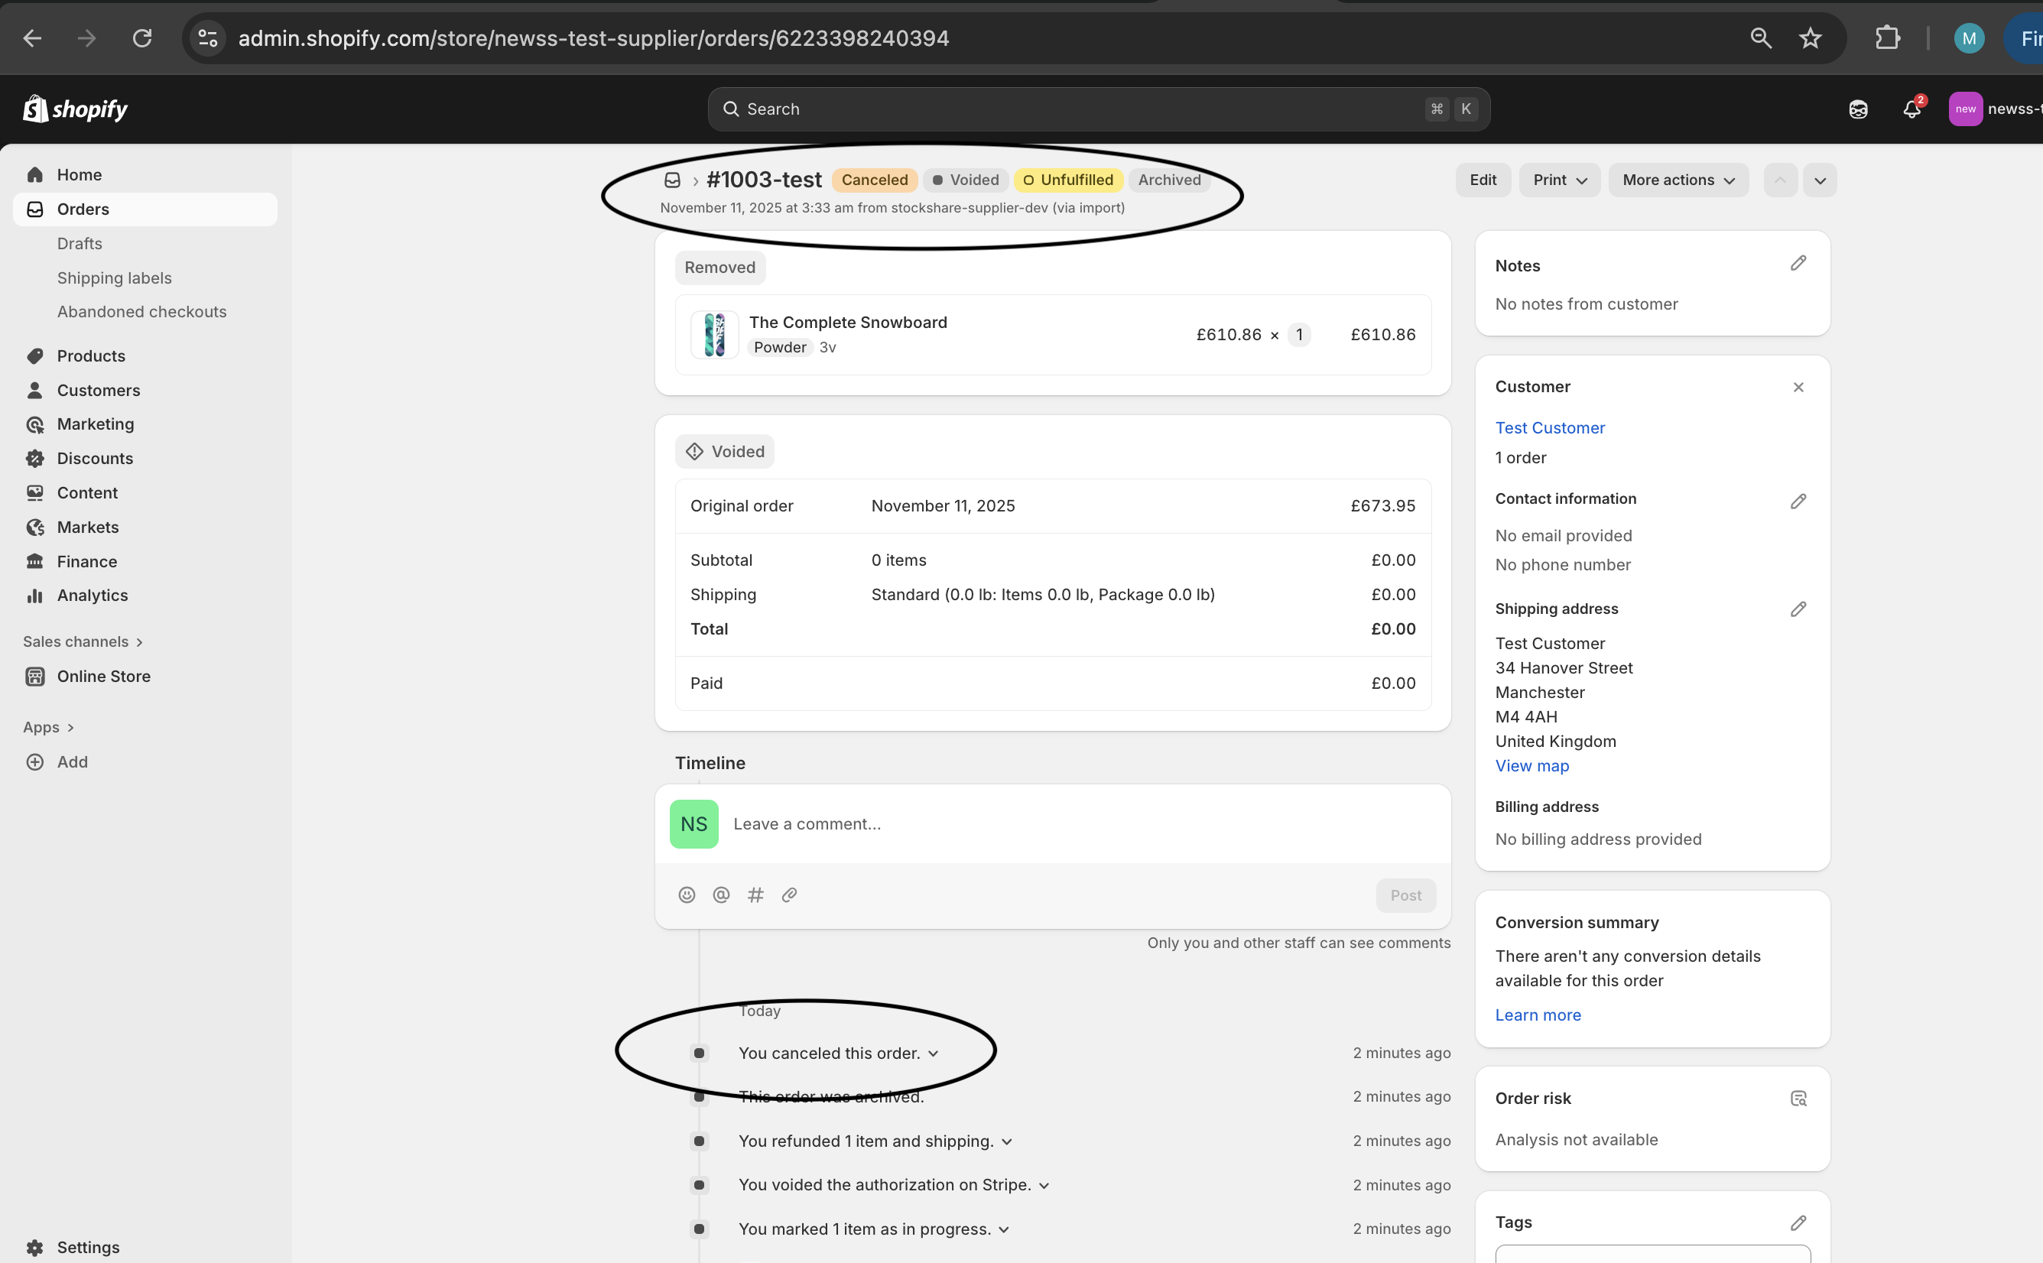This screenshot has height=1263, width=2043.
Task: Open the Order risk analysis icon
Action: click(x=1798, y=1099)
